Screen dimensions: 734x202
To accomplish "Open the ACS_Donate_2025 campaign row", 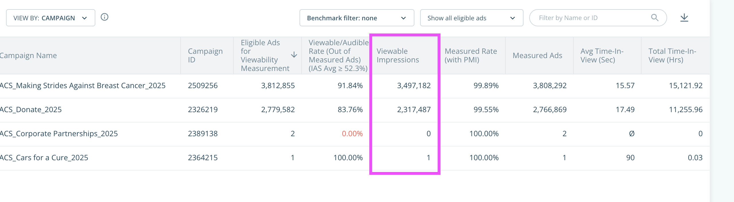I will pos(31,110).
